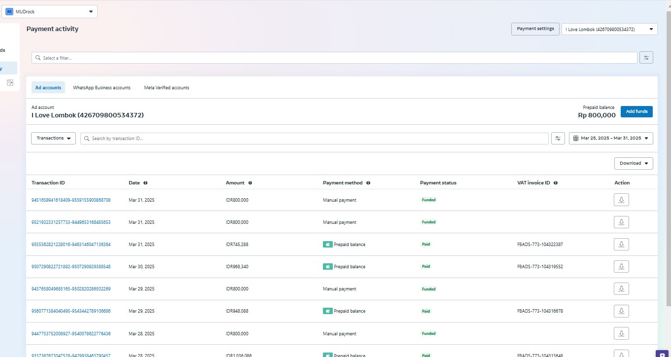Image resolution: width=671 pixels, height=357 pixels.
Task: Switch to WhatsApp Business accounts tab
Action: pos(102,88)
